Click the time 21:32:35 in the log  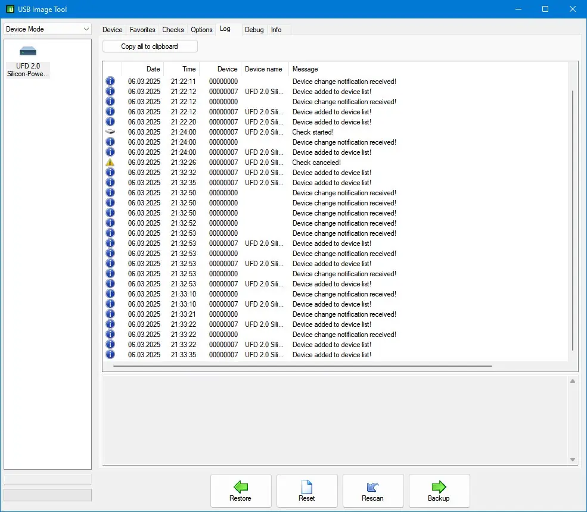click(x=184, y=183)
